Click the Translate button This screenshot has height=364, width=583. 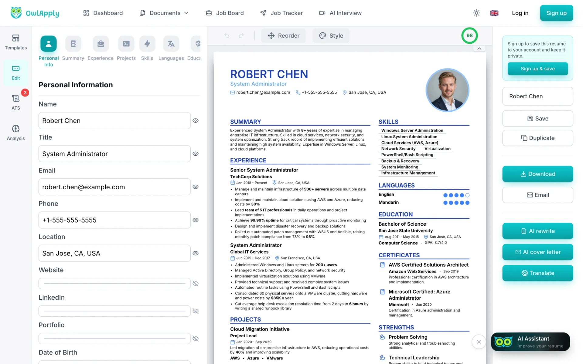[538, 273]
